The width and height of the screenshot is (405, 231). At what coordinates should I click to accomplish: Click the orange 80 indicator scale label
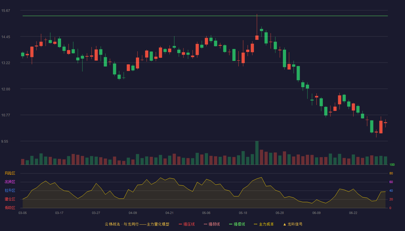(391, 174)
